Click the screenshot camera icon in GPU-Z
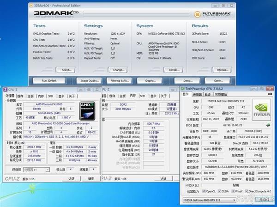The image size is (277, 207). click(x=270, y=94)
